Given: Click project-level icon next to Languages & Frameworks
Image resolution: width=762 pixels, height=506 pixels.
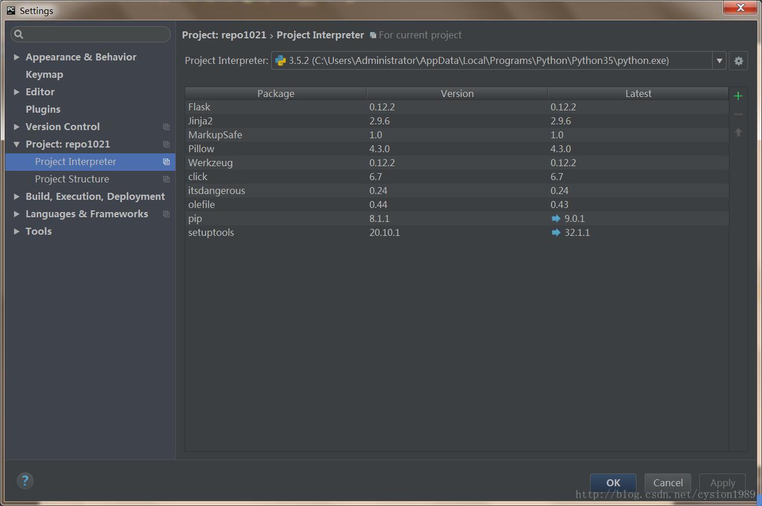Looking at the screenshot, I should coord(166,214).
